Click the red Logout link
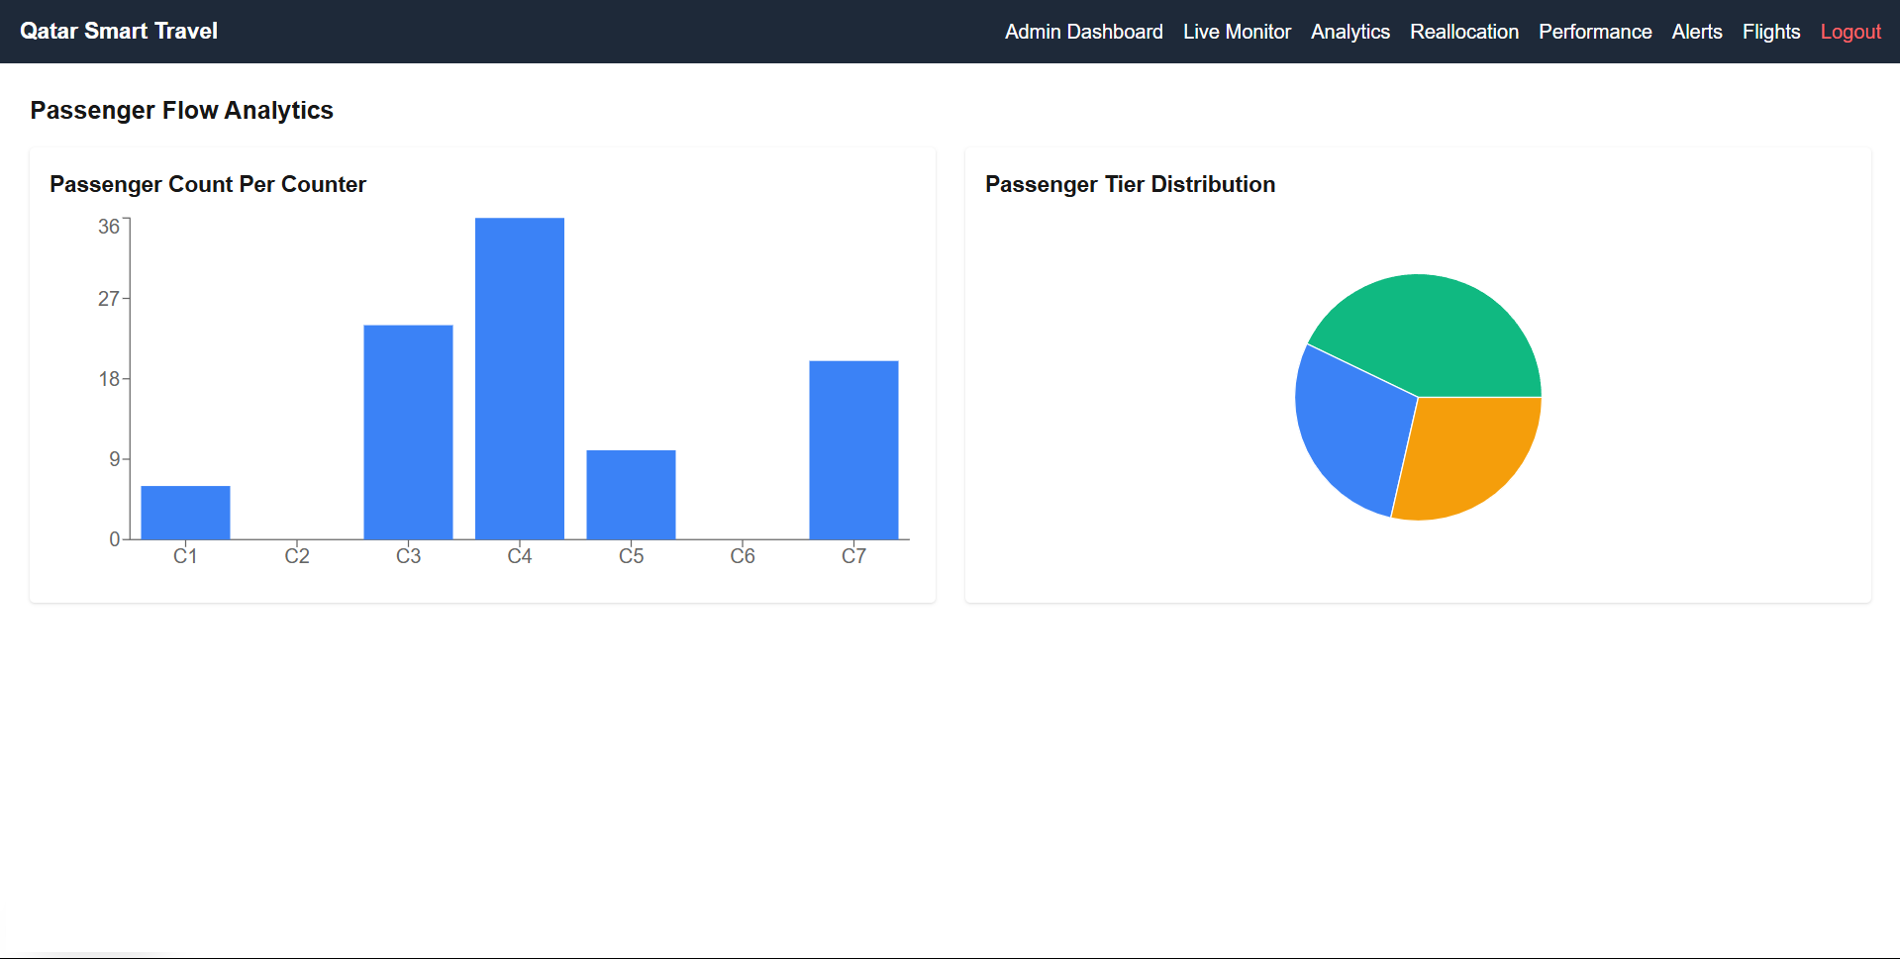 point(1850,32)
